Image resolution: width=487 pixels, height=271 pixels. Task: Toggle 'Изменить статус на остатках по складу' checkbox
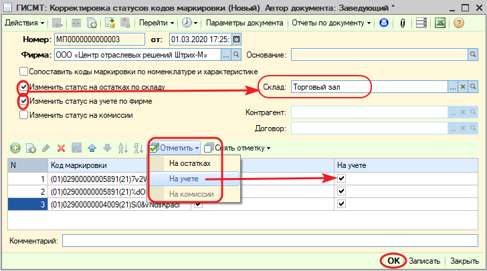24,87
